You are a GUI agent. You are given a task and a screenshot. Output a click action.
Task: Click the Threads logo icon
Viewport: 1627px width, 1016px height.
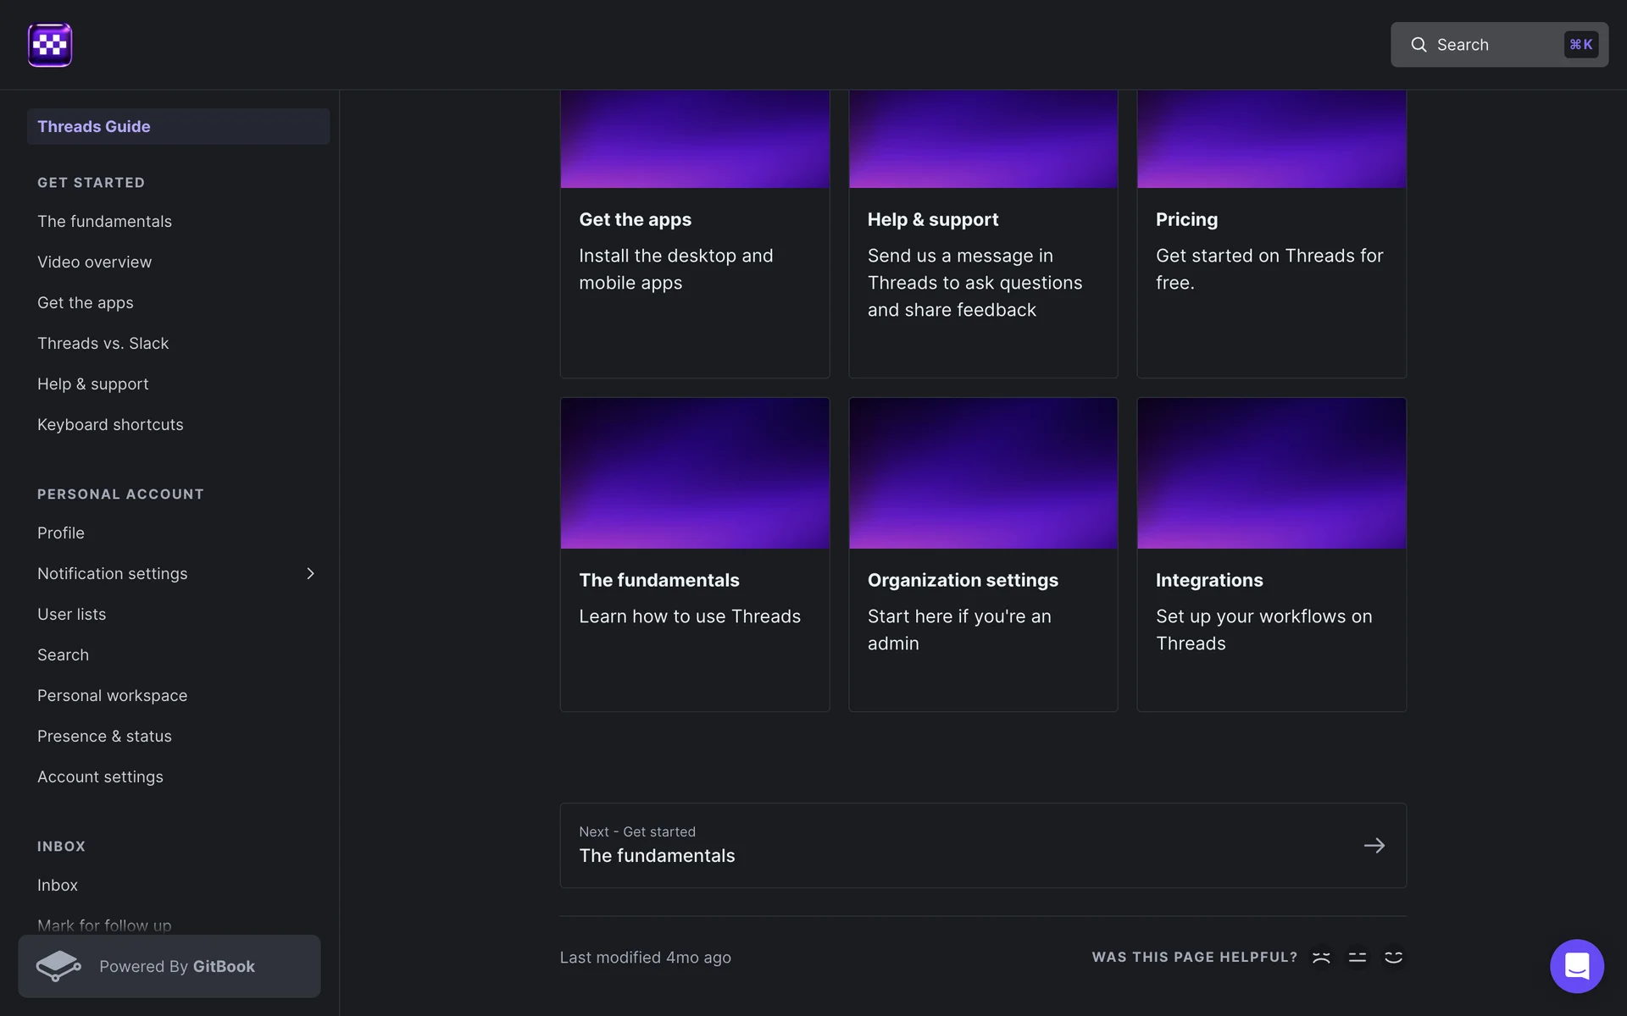tap(49, 45)
